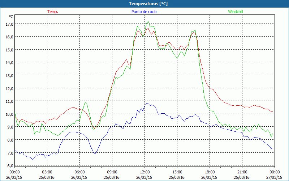The height and width of the screenshot is (181, 289).
Task: Click the 15:00 time axis label
Action: pos(177,172)
